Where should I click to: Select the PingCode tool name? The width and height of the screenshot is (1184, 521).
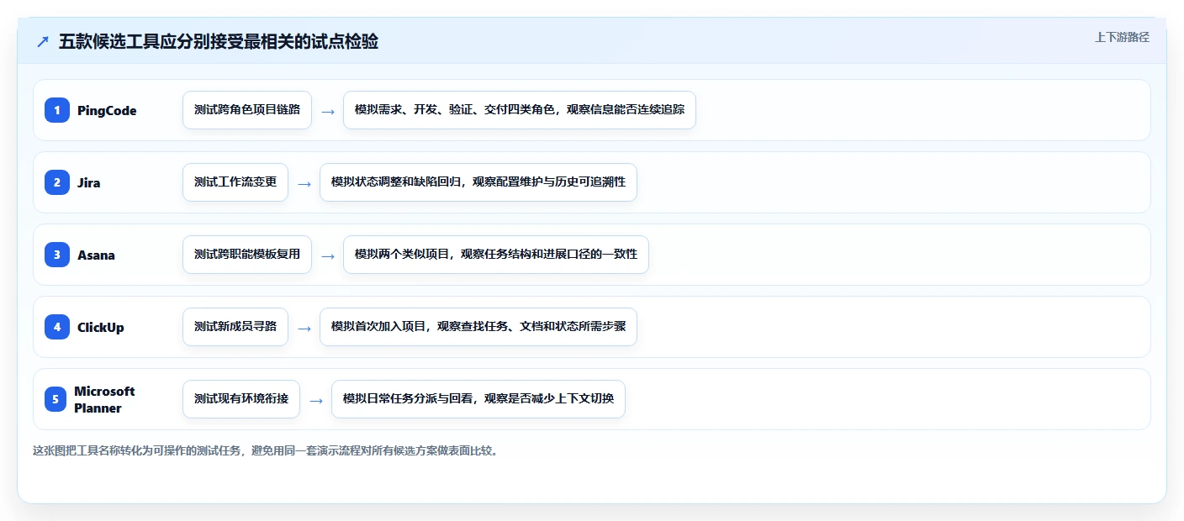click(107, 110)
